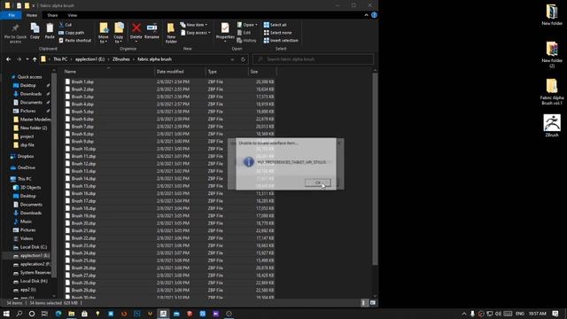567x319 pixels.
Task: Open the address bar history dropdown
Action: (232, 59)
